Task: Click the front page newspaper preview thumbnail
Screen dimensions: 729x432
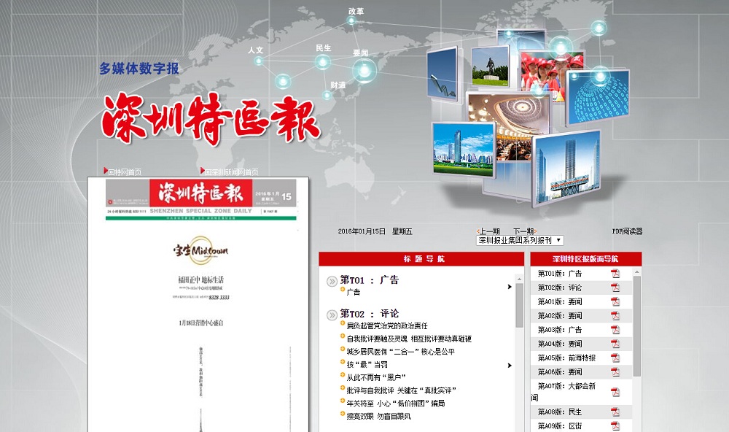Action: tap(198, 304)
